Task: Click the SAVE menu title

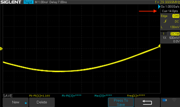Action: tap(8, 96)
